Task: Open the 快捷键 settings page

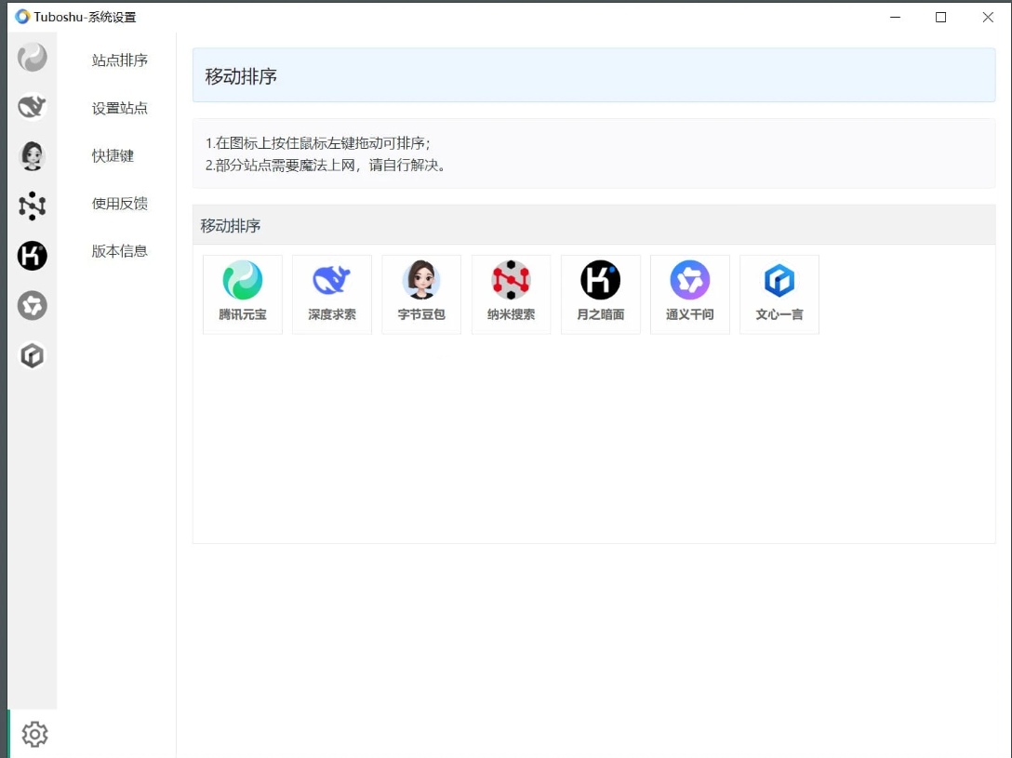Action: point(112,156)
